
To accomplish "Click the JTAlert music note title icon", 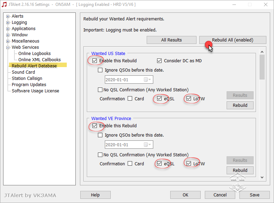I will pyautogui.click(x=4, y=4).
